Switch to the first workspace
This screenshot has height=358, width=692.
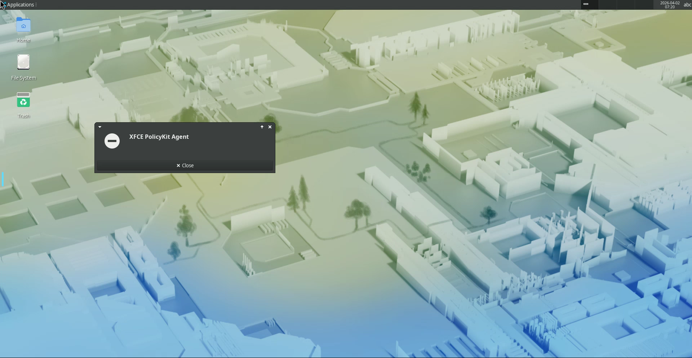point(590,5)
